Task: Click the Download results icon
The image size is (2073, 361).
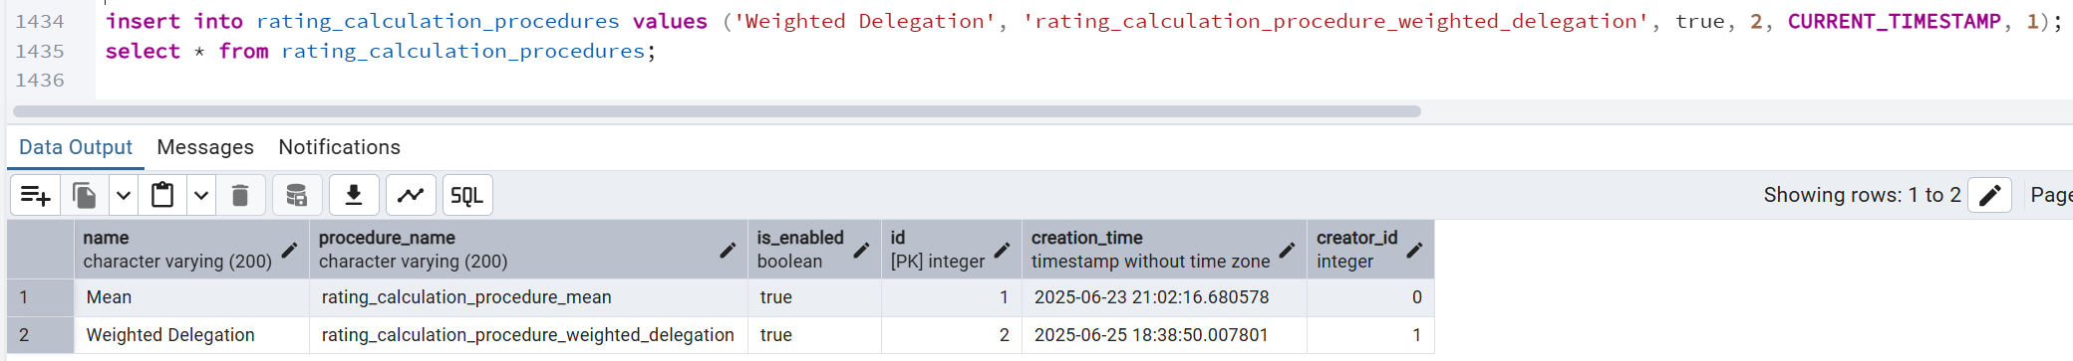Action: (354, 195)
